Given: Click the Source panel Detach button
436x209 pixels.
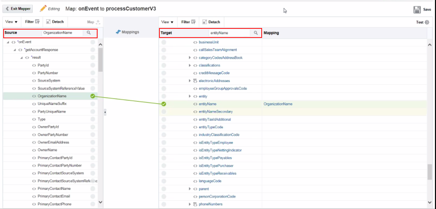Looking at the screenshot, I should point(55,22).
